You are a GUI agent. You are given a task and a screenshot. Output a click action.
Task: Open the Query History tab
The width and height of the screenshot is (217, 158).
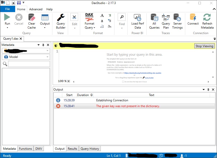pos(90,148)
